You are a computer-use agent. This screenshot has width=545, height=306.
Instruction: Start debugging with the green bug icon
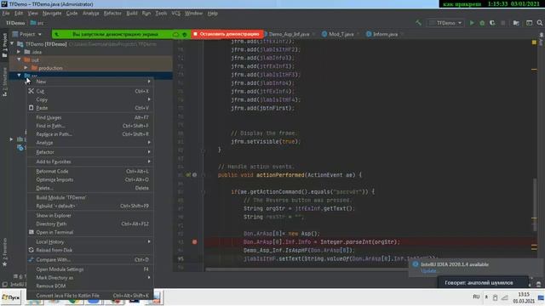tap(482, 23)
